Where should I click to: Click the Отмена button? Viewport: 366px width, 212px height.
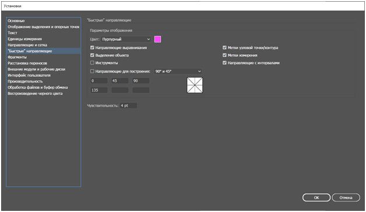[x=346, y=197]
